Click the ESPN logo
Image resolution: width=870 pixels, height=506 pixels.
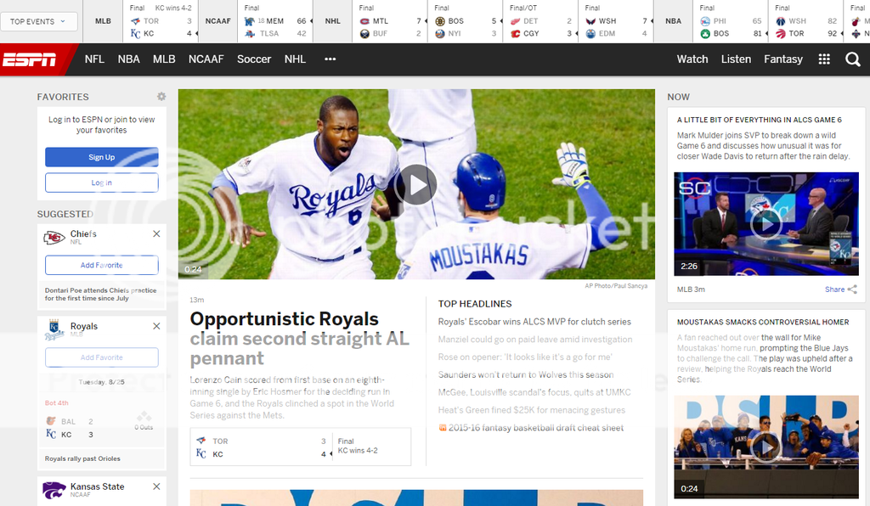click(x=30, y=59)
